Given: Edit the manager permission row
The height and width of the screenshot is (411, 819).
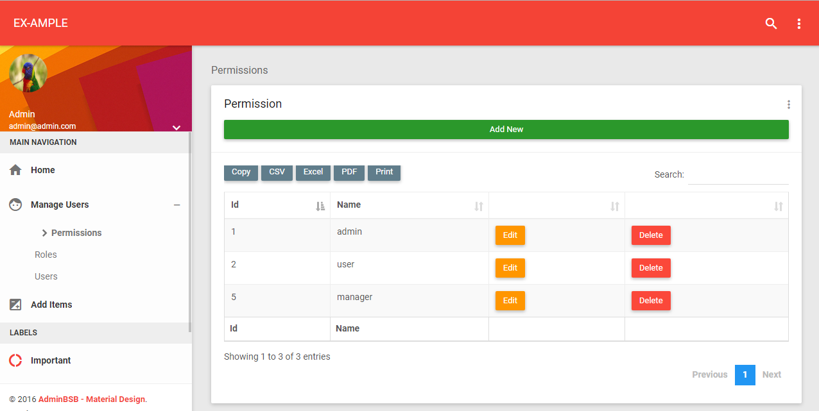Looking at the screenshot, I should (510, 301).
